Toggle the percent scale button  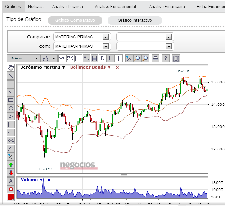click(86, 58)
